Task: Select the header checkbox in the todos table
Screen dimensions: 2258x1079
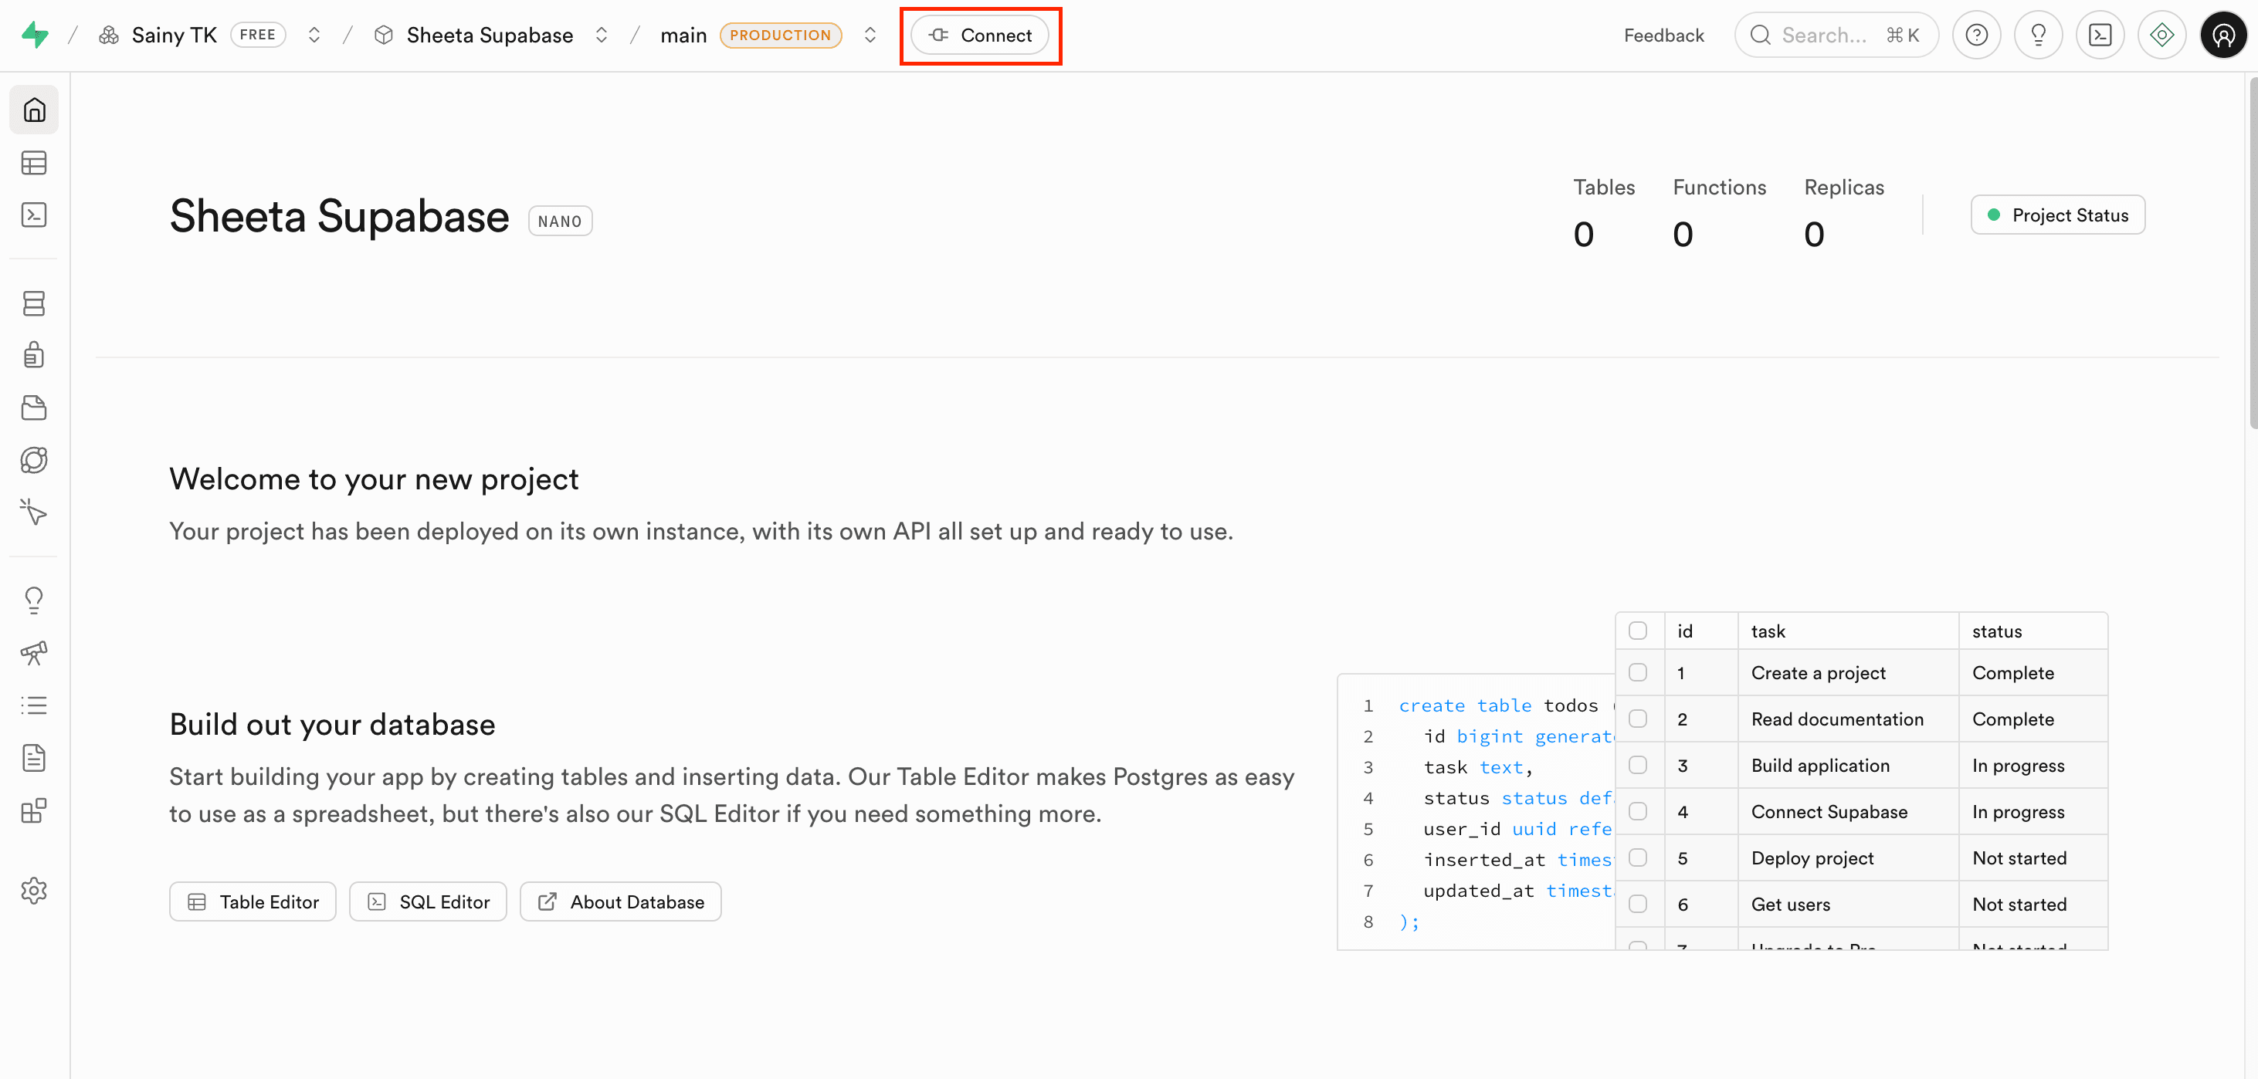Action: tap(1638, 630)
